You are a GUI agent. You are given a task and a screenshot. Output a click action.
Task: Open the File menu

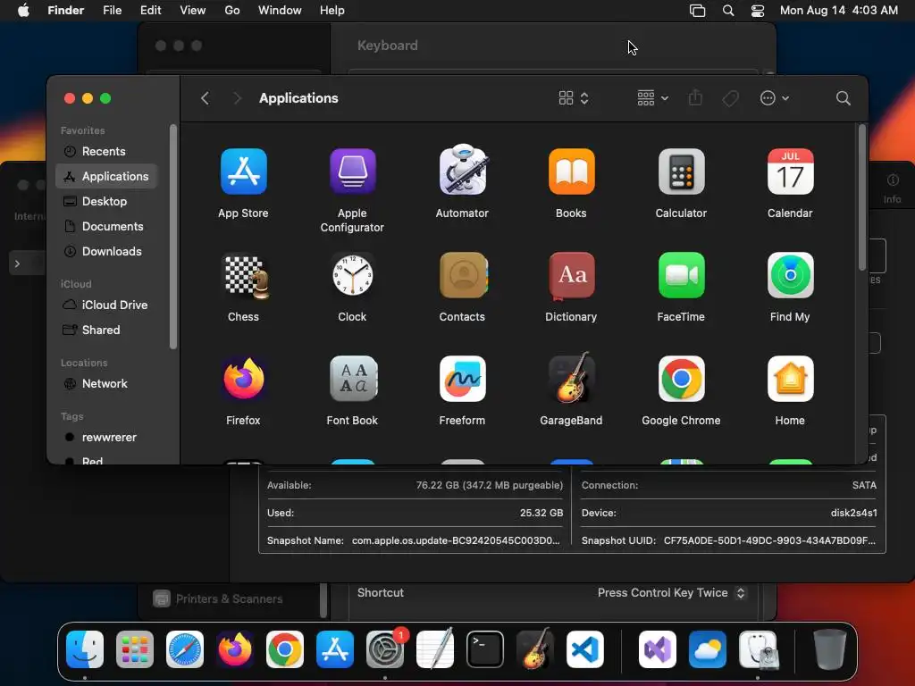coord(112,11)
